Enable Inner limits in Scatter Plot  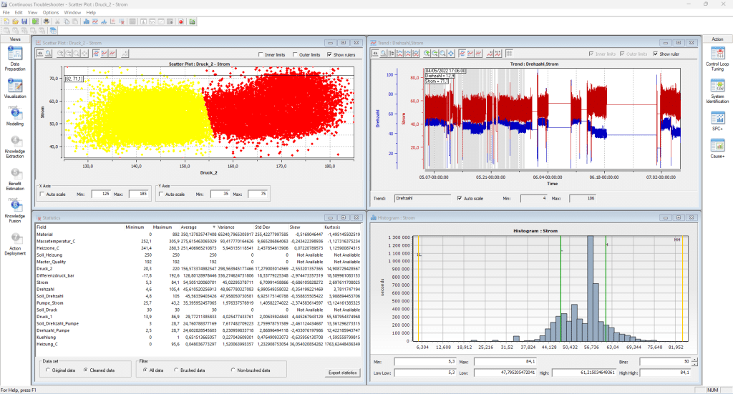pyautogui.click(x=261, y=54)
